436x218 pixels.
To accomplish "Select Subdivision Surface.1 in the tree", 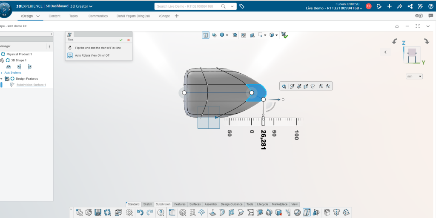I will [x=31, y=85].
